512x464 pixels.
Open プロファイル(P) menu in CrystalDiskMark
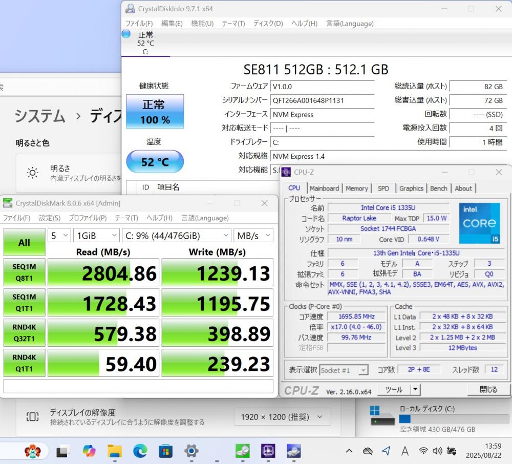click(88, 218)
